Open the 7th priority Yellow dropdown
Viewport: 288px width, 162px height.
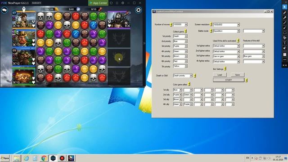pos(180,66)
